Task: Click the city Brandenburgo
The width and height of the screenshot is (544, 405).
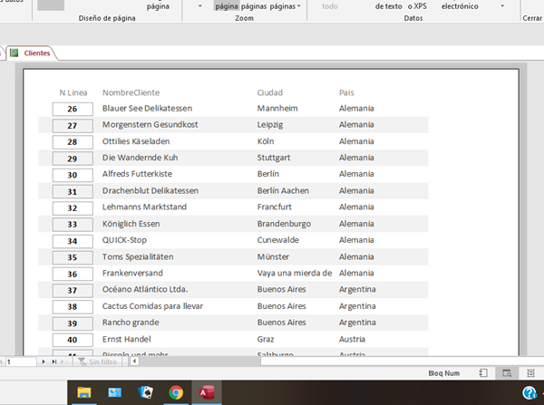Action: [284, 224]
